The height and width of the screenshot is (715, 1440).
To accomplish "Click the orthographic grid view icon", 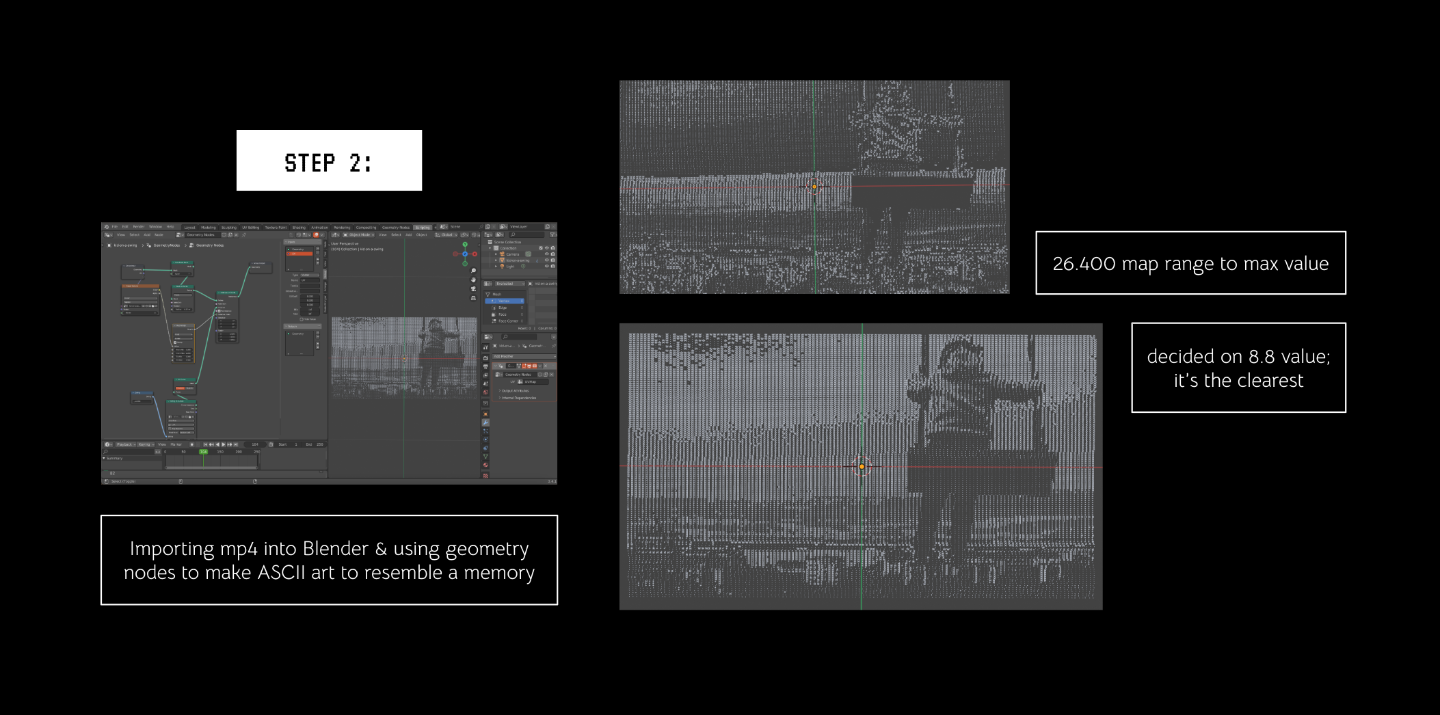I will (473, 297).
